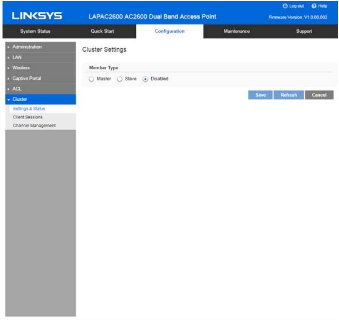Open the Maintenance tab

point(237,31)
